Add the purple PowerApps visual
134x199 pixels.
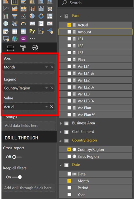pos(24,39)
